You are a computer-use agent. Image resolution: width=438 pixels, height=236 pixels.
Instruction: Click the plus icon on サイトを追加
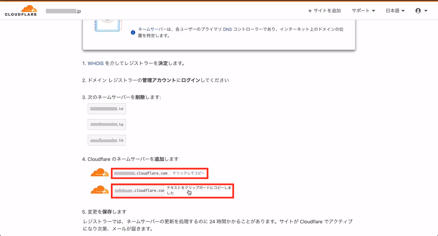(x=310, y=11)
